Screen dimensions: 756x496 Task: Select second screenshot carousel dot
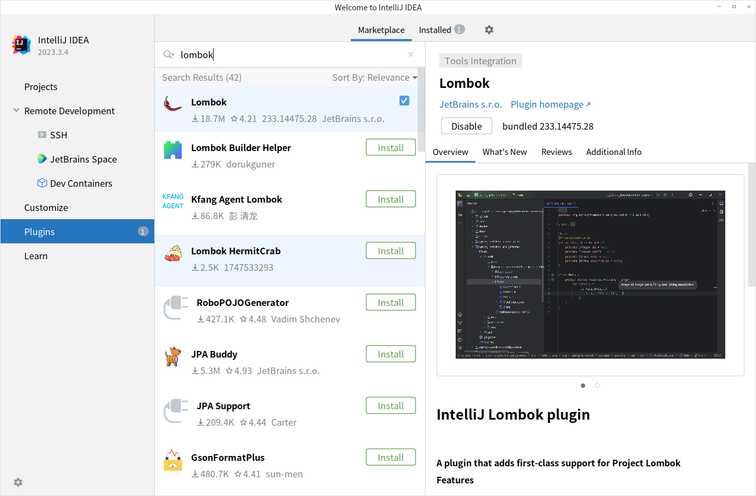[597, 386]
